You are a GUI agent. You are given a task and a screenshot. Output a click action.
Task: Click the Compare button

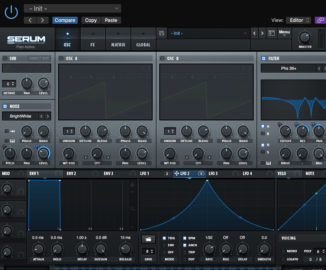65,20
